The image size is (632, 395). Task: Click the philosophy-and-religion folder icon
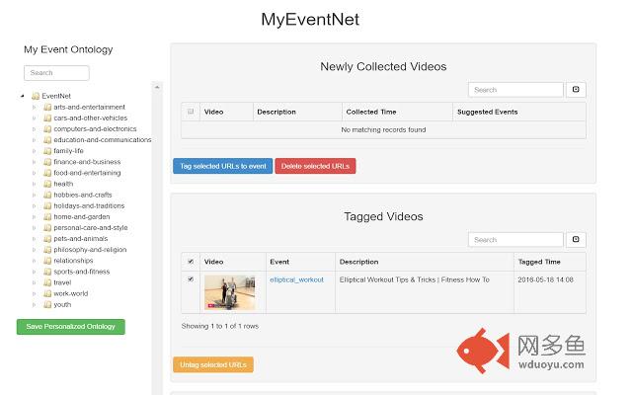[47, 250]
